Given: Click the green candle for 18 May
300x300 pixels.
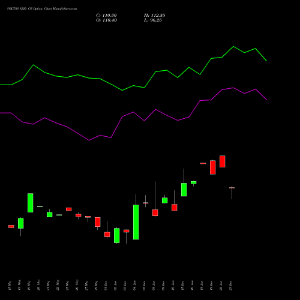Looking at the screenshot, I should (x=21, y=223).
